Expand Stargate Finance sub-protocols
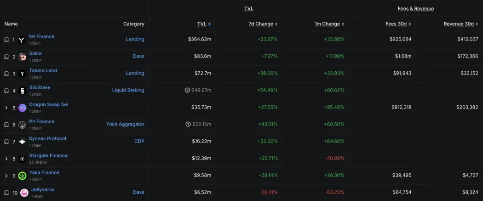Image resolution: width=483 pixels, height=201 pixels. pyautogui.click(x=6, y=159)
